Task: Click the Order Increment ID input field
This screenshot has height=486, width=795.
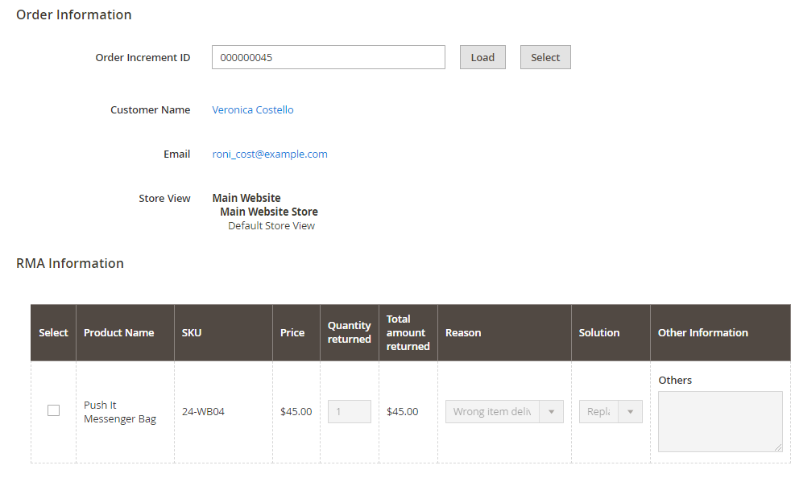Action: point(328,57)
